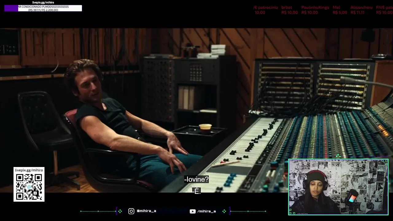Click the movie video frame
The image size is (393, 221).
[x=196, y=110]
